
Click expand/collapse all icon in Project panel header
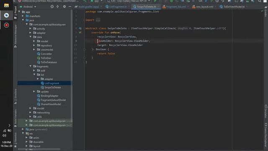58,7
